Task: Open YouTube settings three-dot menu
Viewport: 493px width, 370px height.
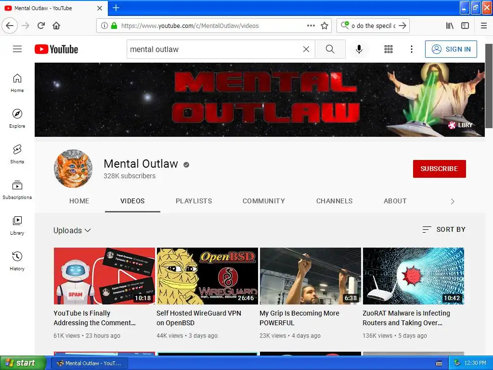Action: point(412,49)
